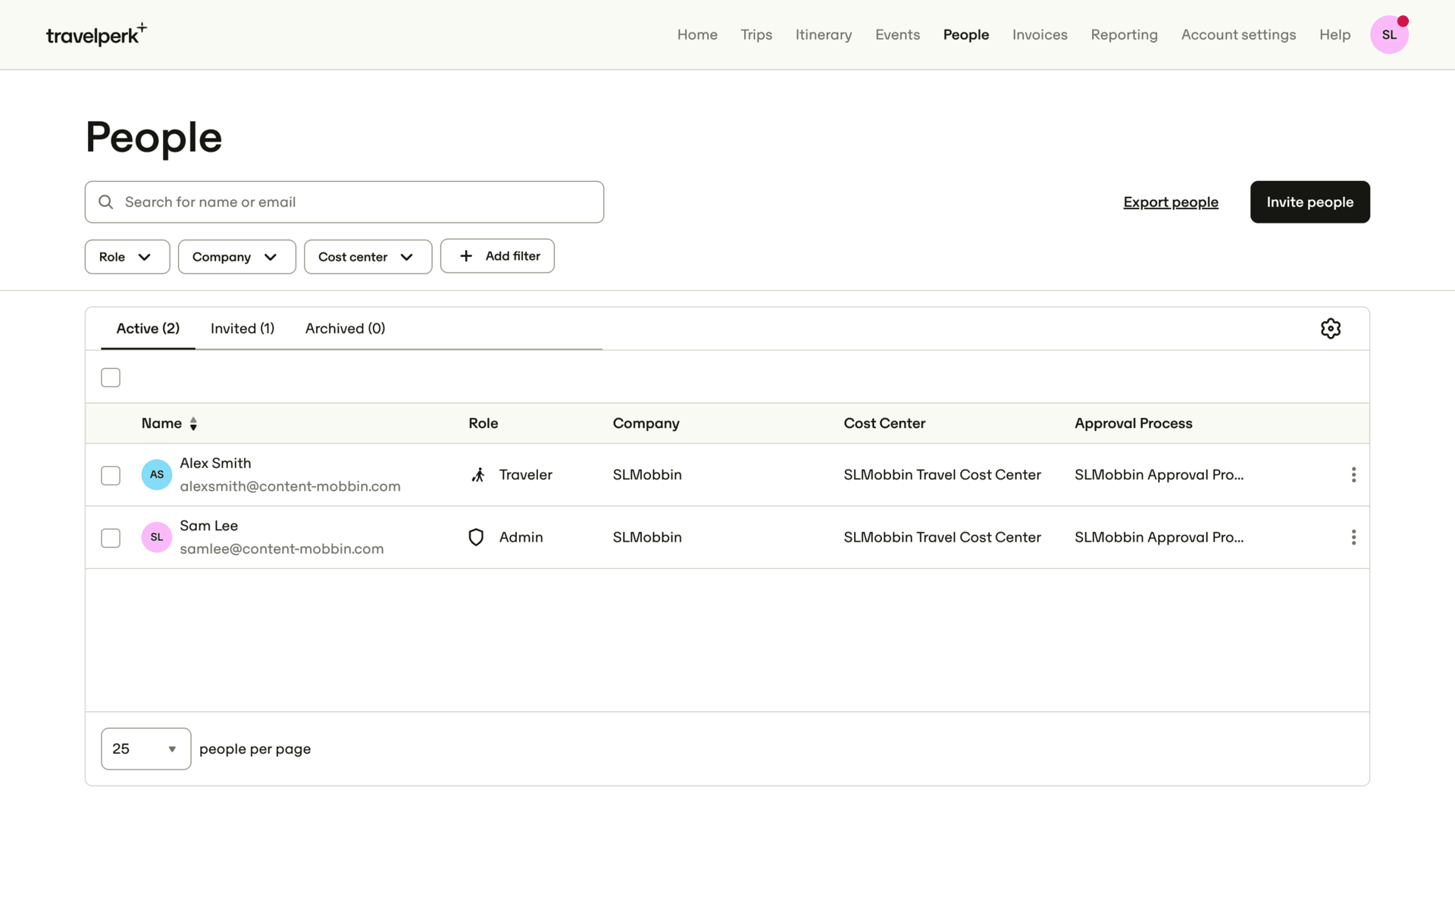Open the more options menu for Sam Lee
Screen dimensions: 1455x909
(x=1353, y=537)
